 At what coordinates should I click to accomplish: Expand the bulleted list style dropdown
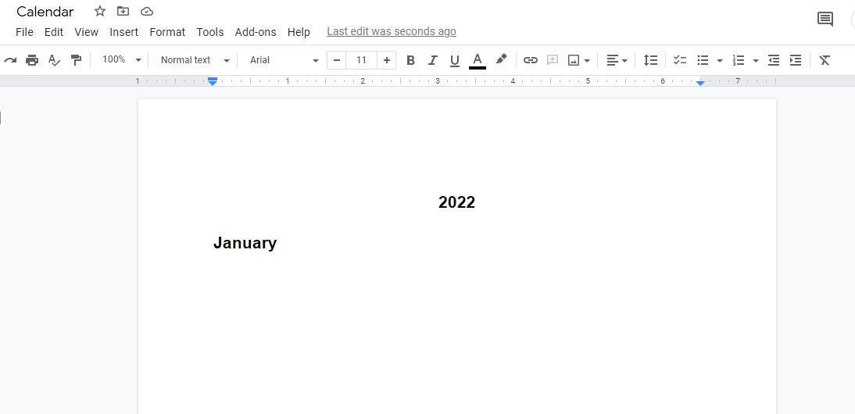[720, 60]
